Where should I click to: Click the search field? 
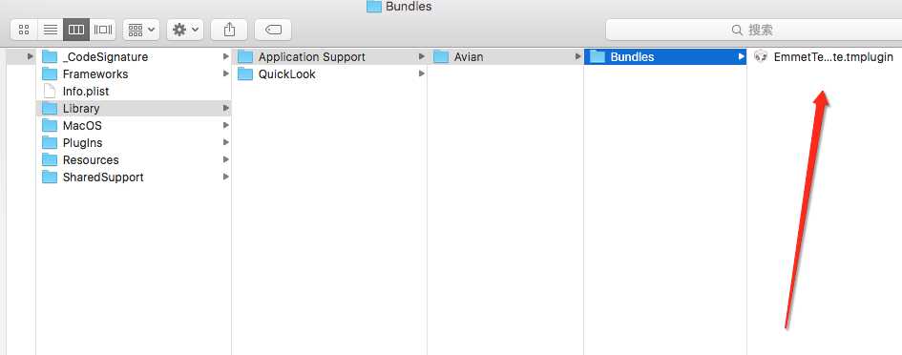tap(754, 30)
